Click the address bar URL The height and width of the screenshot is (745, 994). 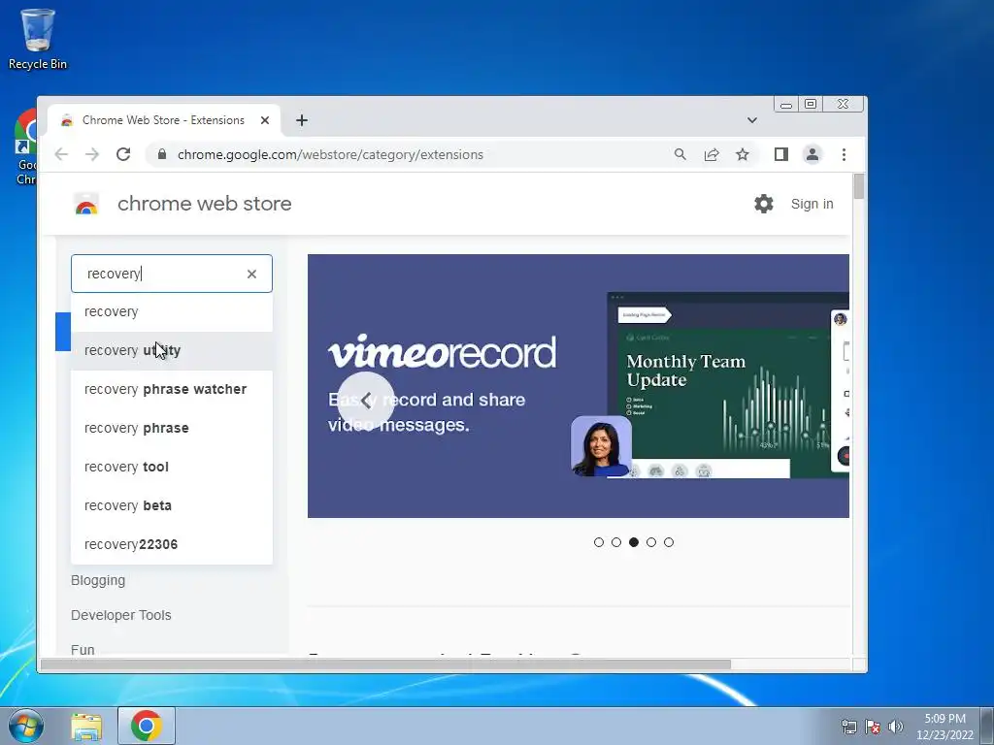coord(330,154)
